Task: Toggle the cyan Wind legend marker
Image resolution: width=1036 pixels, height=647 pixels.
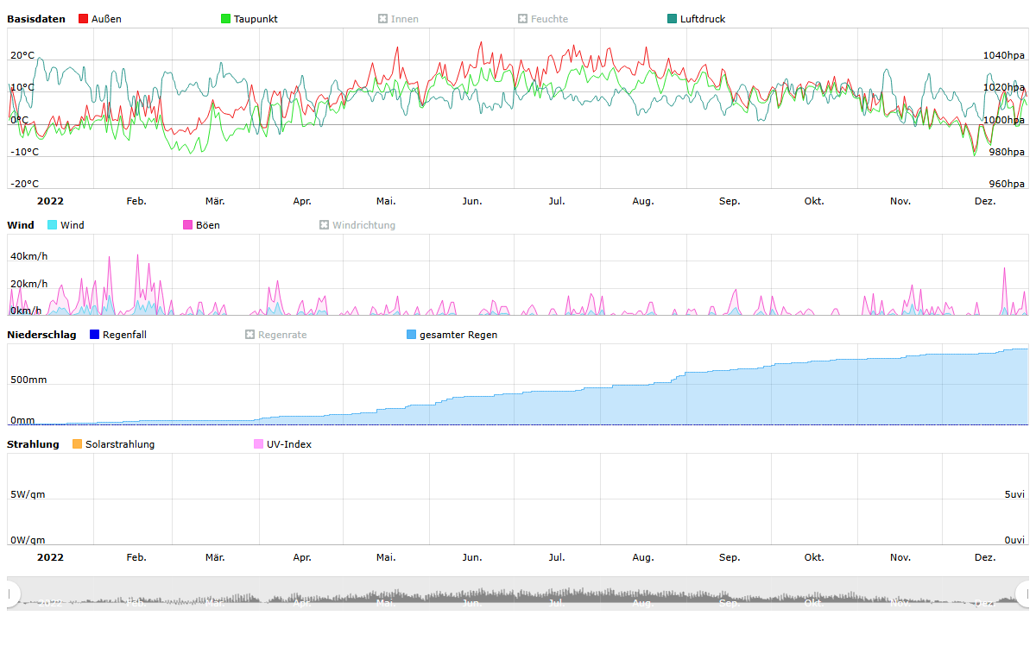Action: point(53,225)
